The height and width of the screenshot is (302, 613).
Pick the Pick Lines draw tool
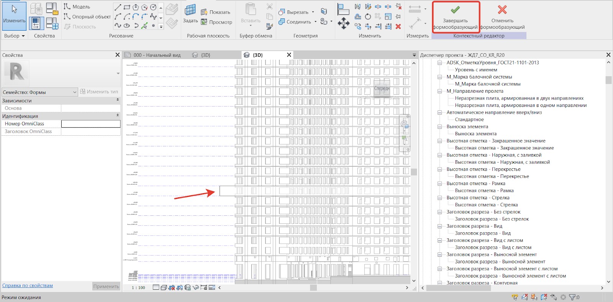click(x=144, y=26)
